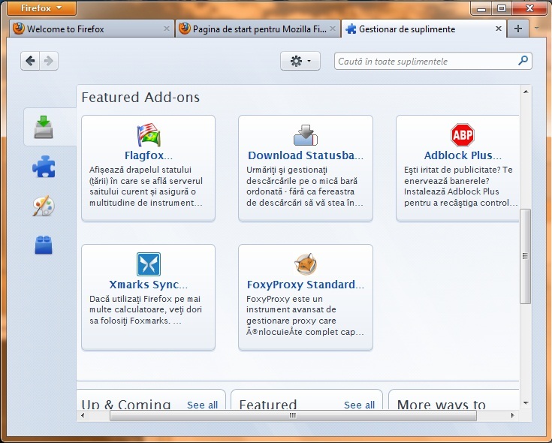Go forward with the right arrow button
This screenshot has width=552, height=443.
[49, 61]
